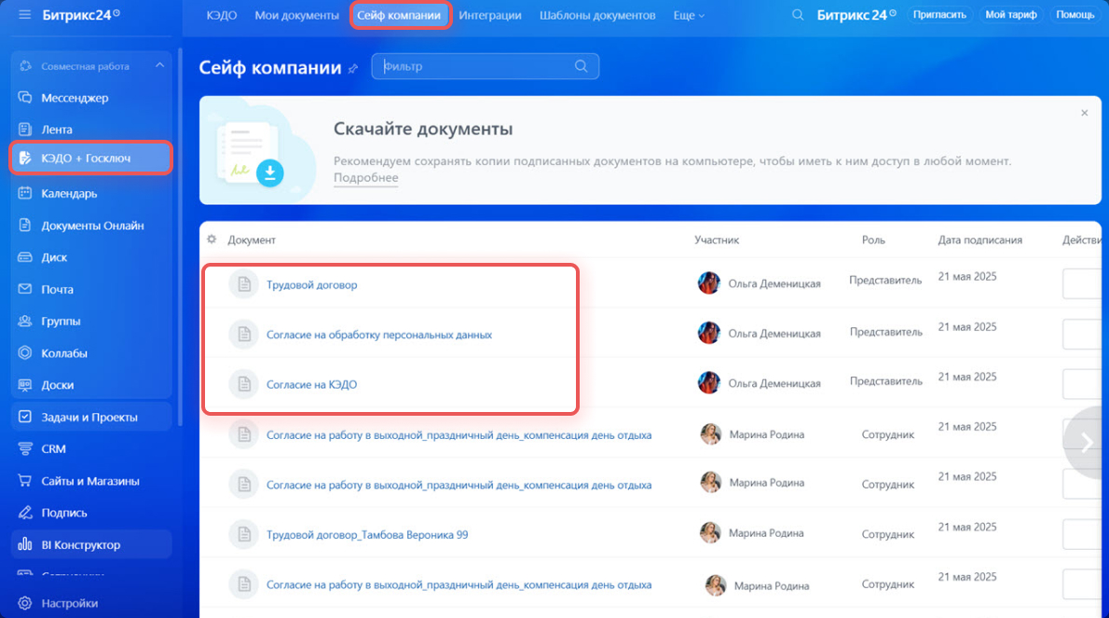
Task: Follow the Подробнее link in the banner
Action: coord(365,177)
